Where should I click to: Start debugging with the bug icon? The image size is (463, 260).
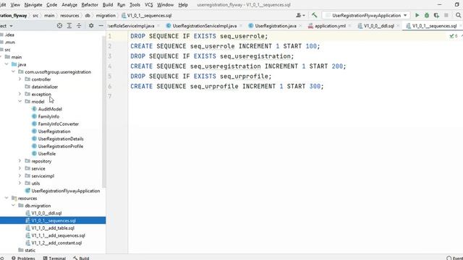pos(427,15)
